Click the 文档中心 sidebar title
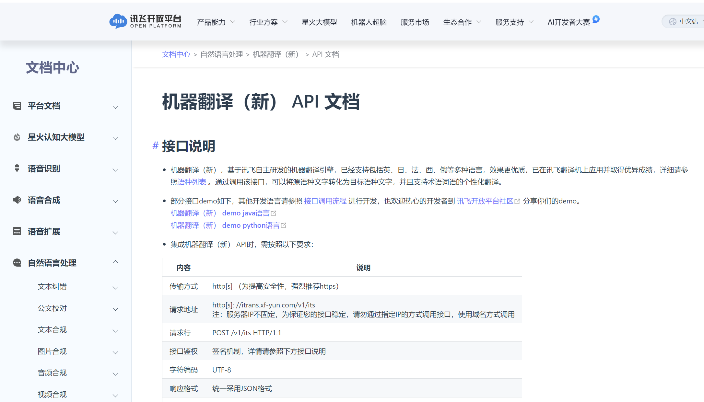 tap(53, 67)
